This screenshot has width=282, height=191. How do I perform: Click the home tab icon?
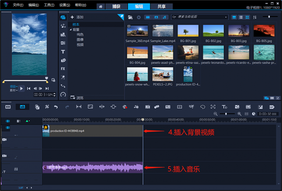point(101,7)
